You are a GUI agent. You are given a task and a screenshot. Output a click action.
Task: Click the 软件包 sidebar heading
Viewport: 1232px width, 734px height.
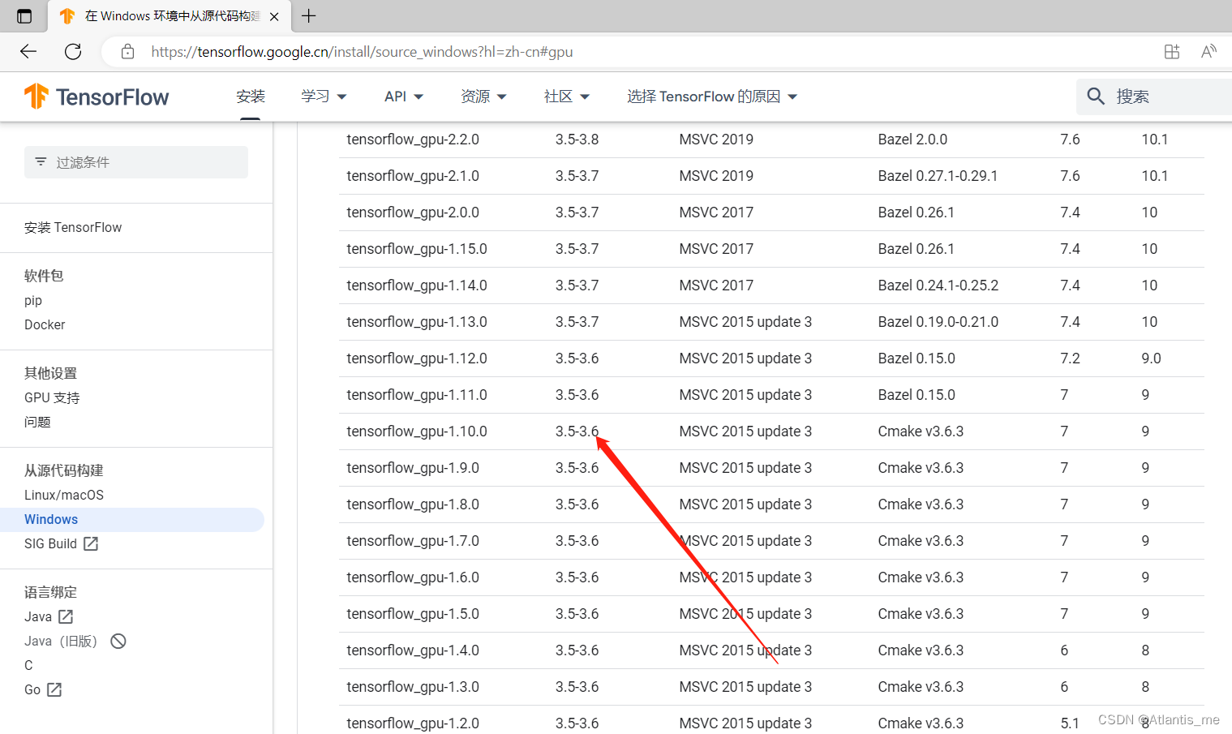pos(44,276)
